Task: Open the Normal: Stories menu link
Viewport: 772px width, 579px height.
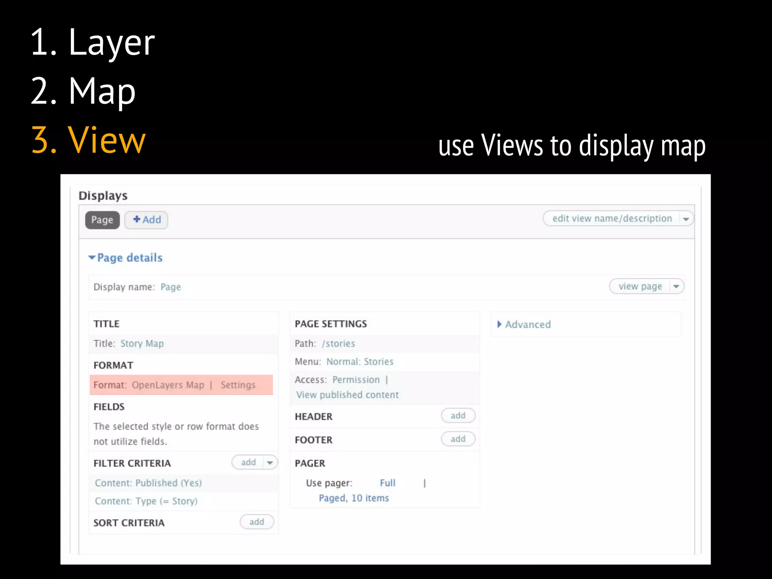Action: pos(360,362)
